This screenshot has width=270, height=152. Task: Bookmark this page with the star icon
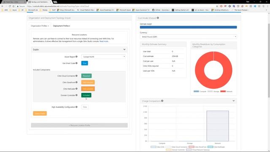217,6
